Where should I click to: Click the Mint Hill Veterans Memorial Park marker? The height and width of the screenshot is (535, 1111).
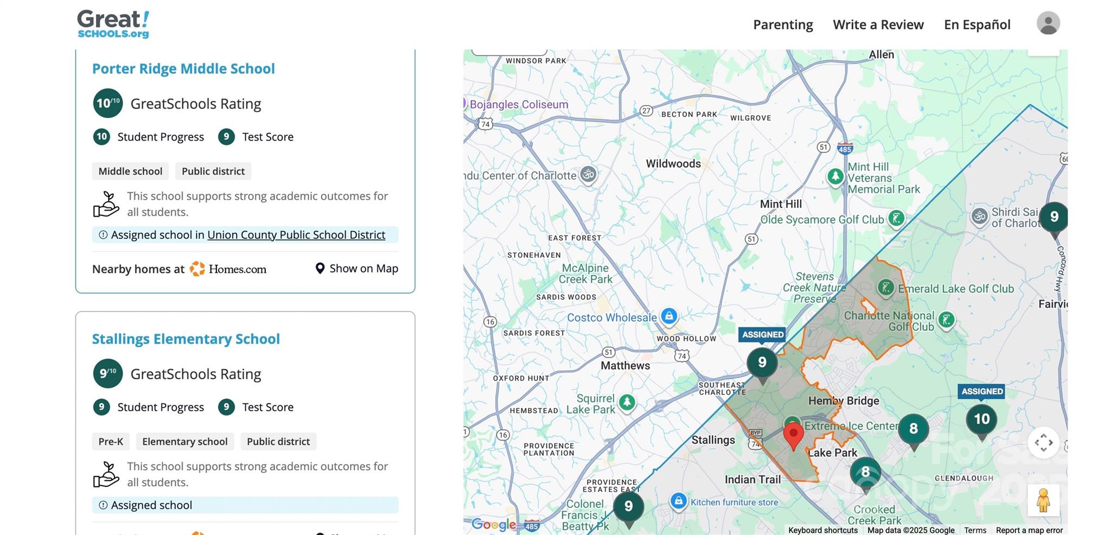tap(835, 176)
